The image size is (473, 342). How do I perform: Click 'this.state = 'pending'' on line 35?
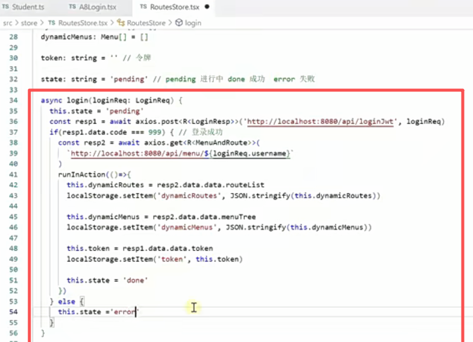[96, 111]
